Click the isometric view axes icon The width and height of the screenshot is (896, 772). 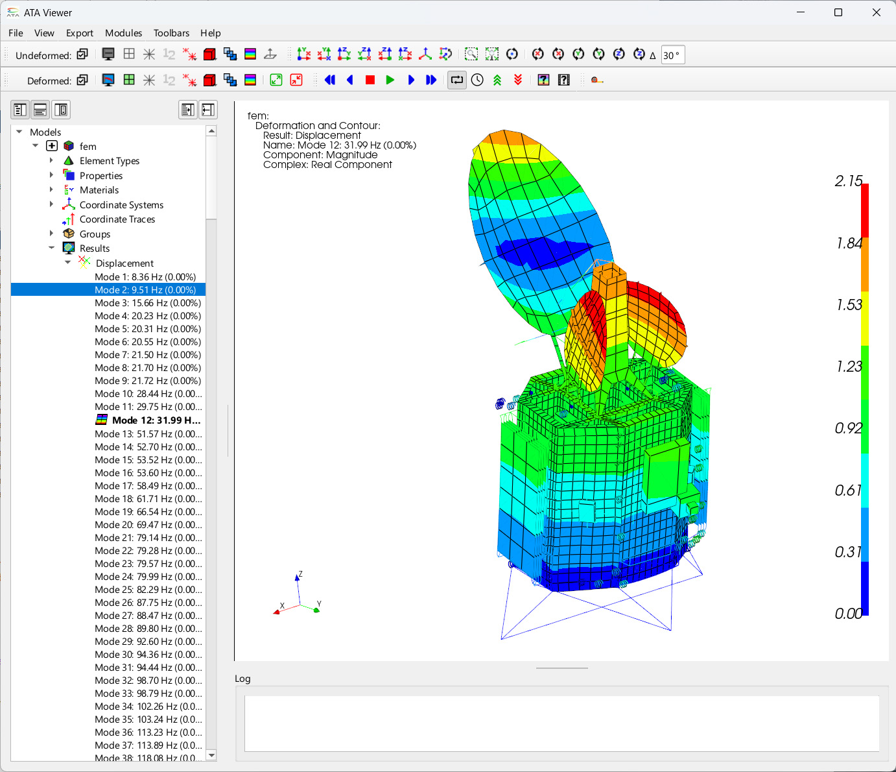point(425,54)
